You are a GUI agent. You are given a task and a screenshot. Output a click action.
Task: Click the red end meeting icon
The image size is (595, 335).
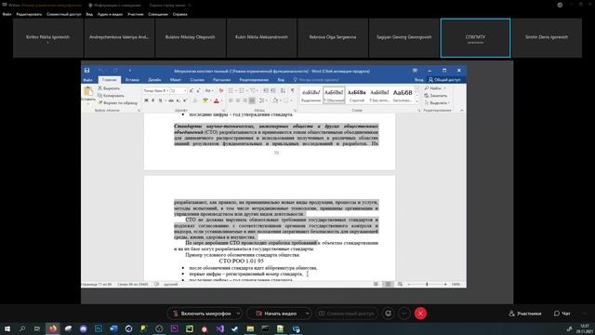click(420, 314)
